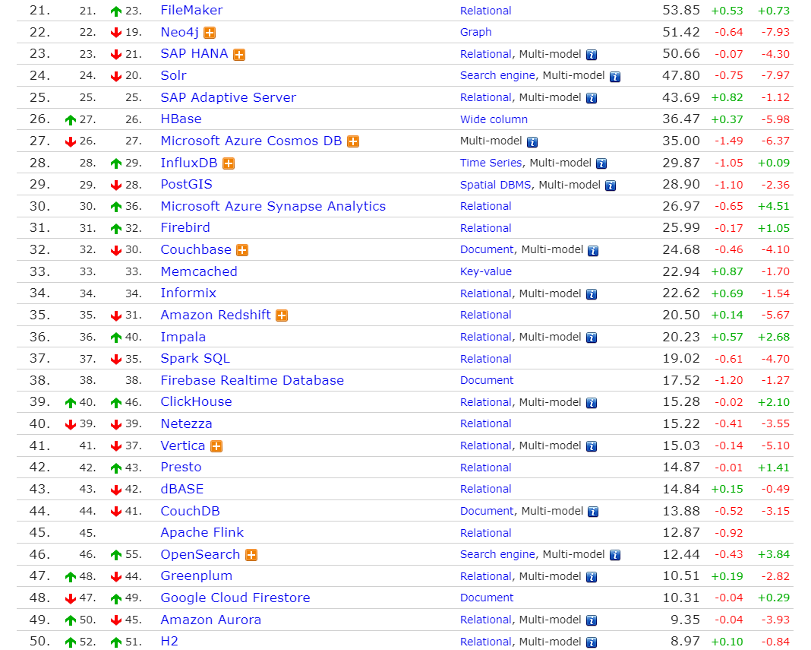Click the orange plus icon beside SAP HANA

click(x=239, y=55)
